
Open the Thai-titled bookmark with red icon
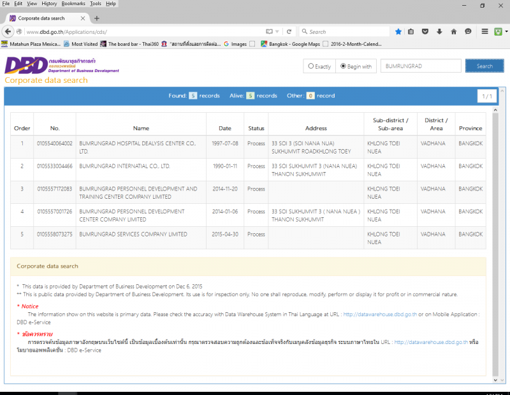point(191,44)
